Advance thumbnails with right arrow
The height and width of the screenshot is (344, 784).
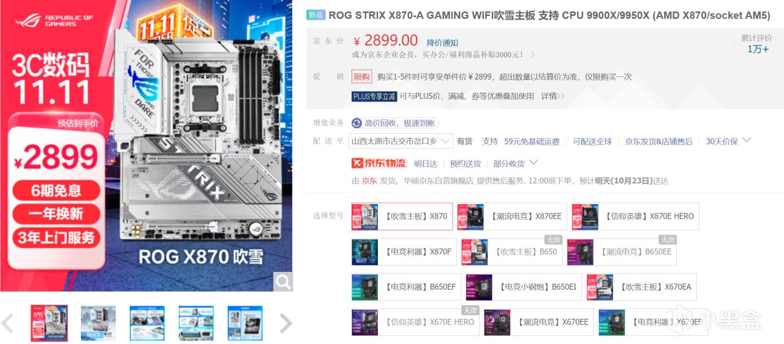286,323
